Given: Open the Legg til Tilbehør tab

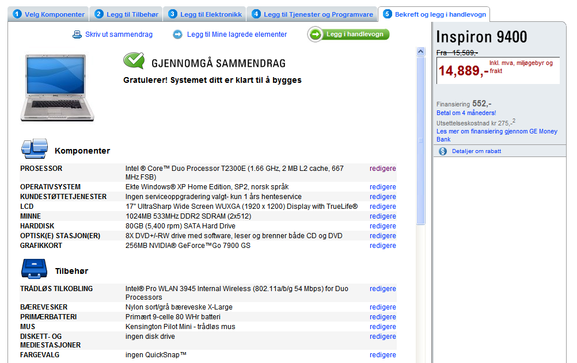Looking at the screenshot, I should point(126,14).
